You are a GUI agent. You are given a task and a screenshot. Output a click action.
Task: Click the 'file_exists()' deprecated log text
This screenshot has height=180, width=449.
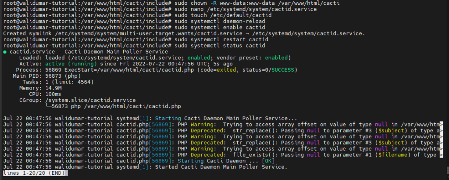(x=252, y=155)
